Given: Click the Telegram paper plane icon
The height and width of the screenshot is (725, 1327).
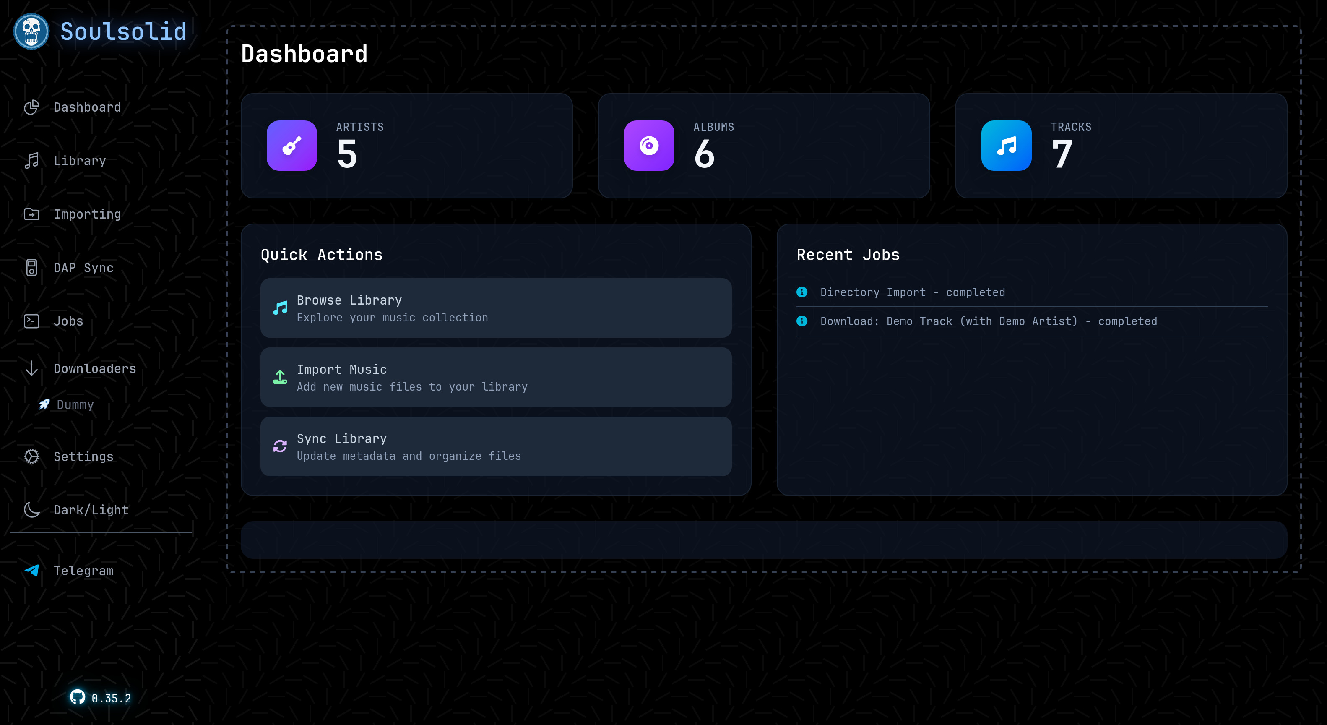Looking at the screenshot, I should (31, 571).
